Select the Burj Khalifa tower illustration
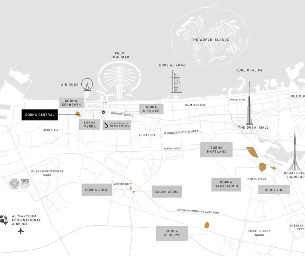 point(249,104)
